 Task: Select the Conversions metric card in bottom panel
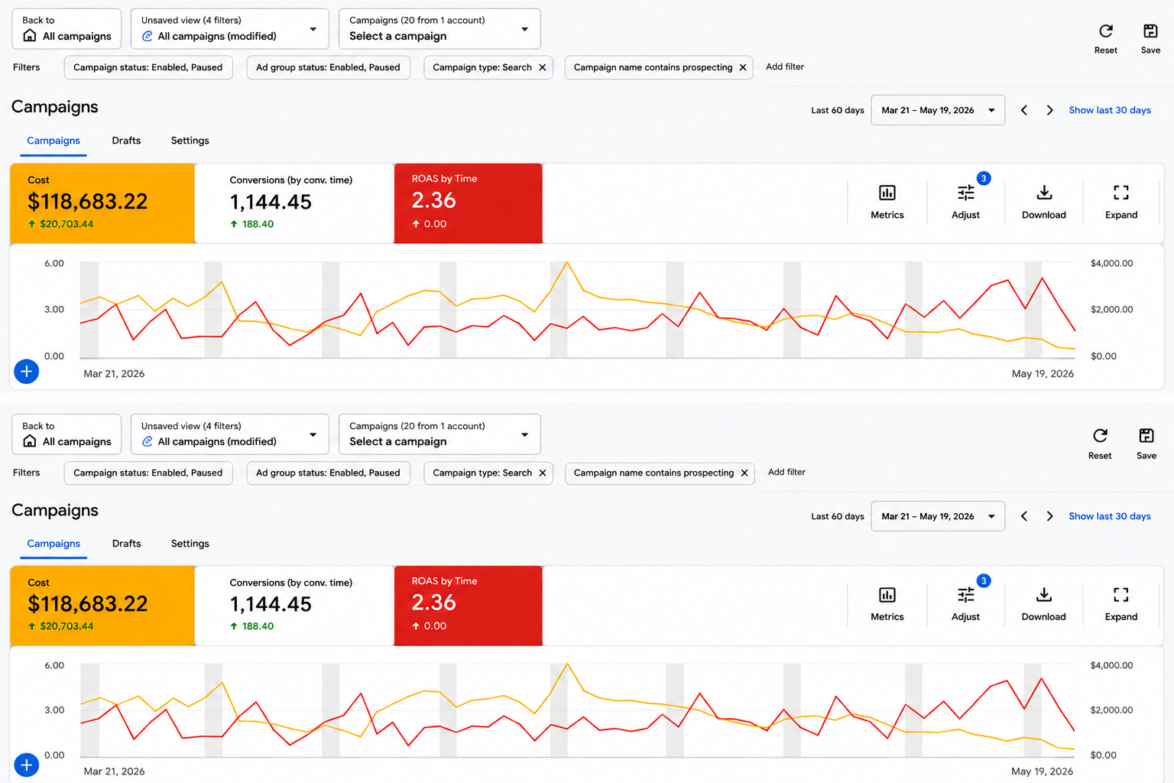[x=294, y=606]
